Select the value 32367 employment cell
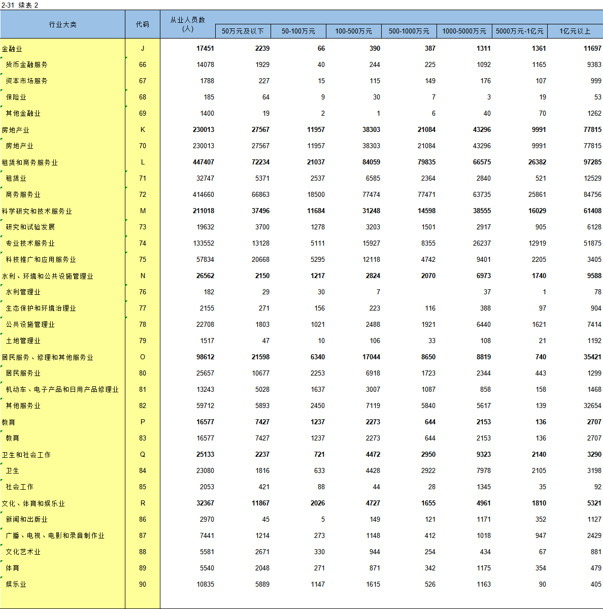Image resolution: width=603 pixels, height=609 pixels. (x=205, y=503)
